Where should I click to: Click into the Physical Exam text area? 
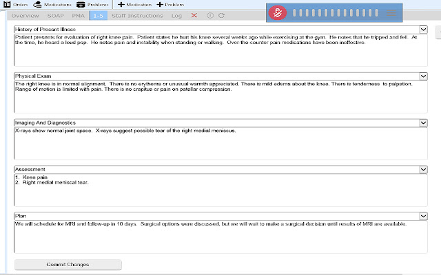[x=220, y=97]
